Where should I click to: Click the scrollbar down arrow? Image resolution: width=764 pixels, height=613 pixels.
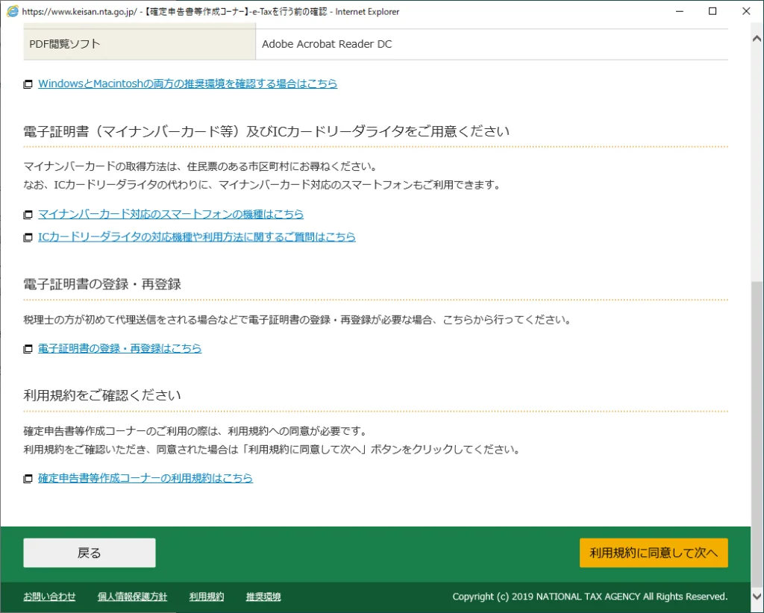coord(757,596)
